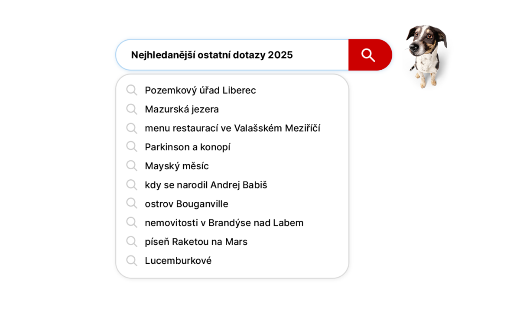This screenshot has width=520, height=317.
Task: Select the suggestion Mazurská jezera
Action: [182, 109]
